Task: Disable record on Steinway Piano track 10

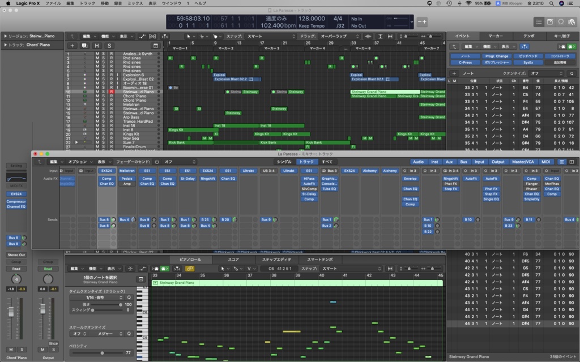Action: pyautogui.click(x=112, y=92)
